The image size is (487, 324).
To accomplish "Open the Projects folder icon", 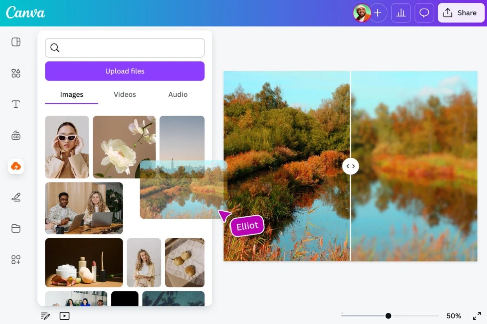I will [x=16, y=229].
